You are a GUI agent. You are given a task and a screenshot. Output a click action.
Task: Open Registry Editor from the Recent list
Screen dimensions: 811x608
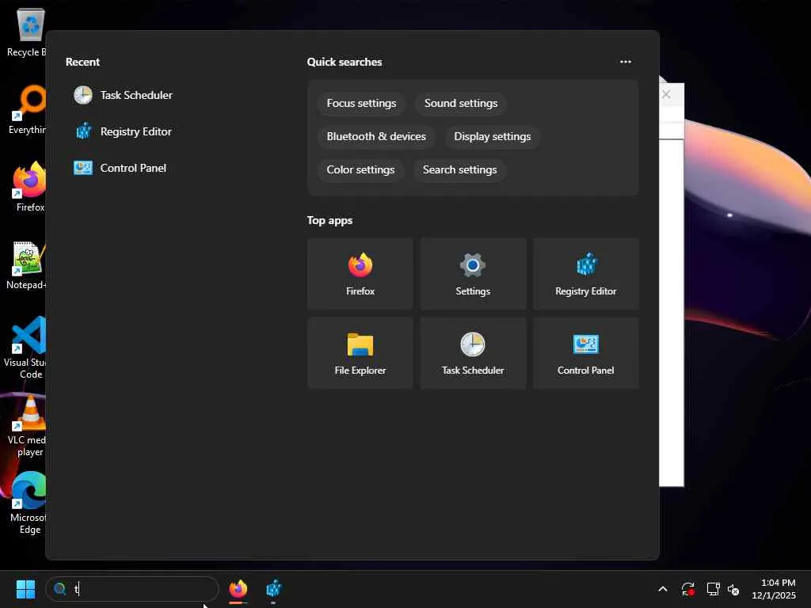pos(124,132)
